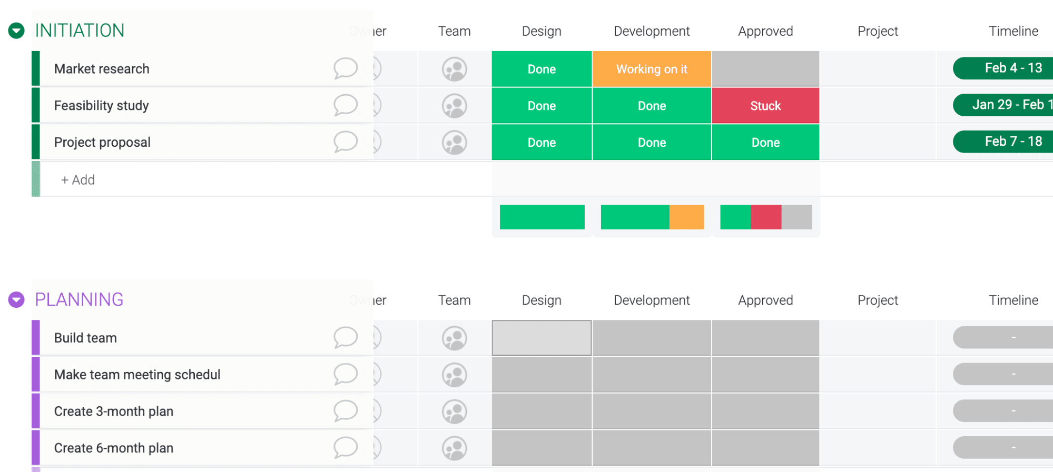Click the Team column header in PLANNING

point(455,300)
